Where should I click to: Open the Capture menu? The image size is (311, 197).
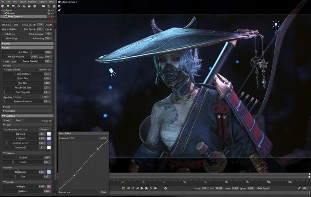tap(43, 2)
